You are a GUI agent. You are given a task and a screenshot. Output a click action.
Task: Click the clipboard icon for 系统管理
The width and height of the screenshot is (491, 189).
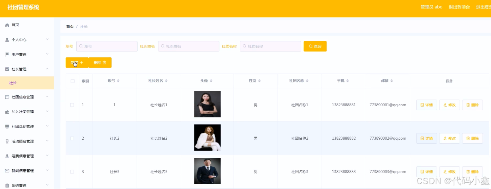[x=7, y=185]
